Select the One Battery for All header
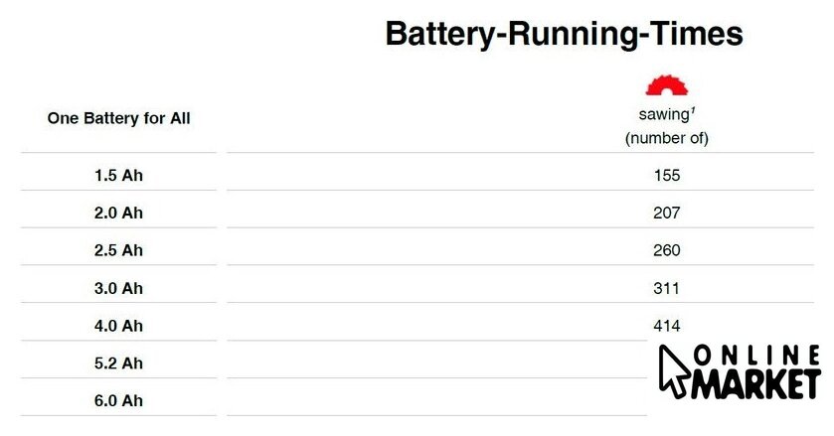 (119, 118)
